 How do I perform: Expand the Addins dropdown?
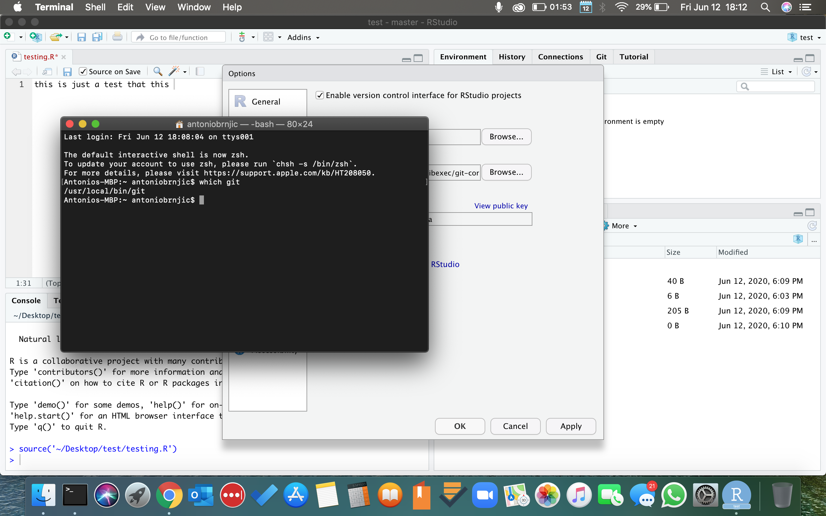click(x=303, y=37)
